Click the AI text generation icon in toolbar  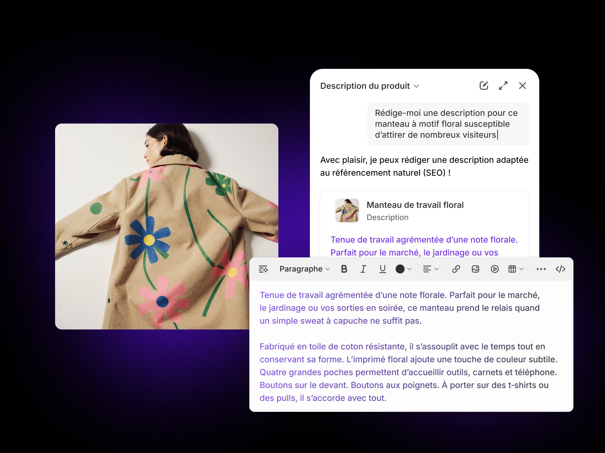point(264,269)
